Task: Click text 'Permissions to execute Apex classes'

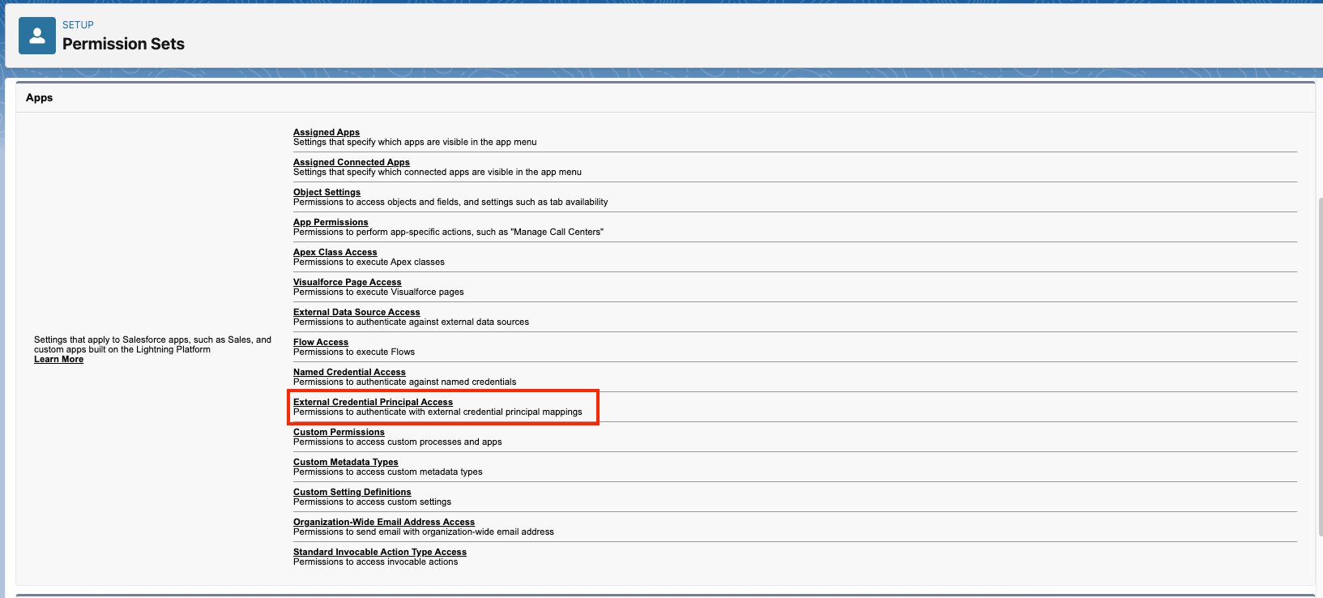Action: tap(369, 262)
